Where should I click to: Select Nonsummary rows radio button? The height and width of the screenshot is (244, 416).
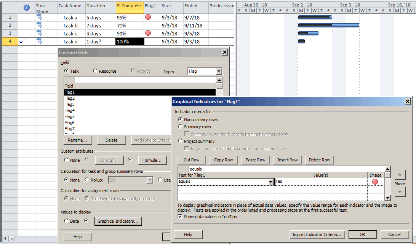click(180, 120)
